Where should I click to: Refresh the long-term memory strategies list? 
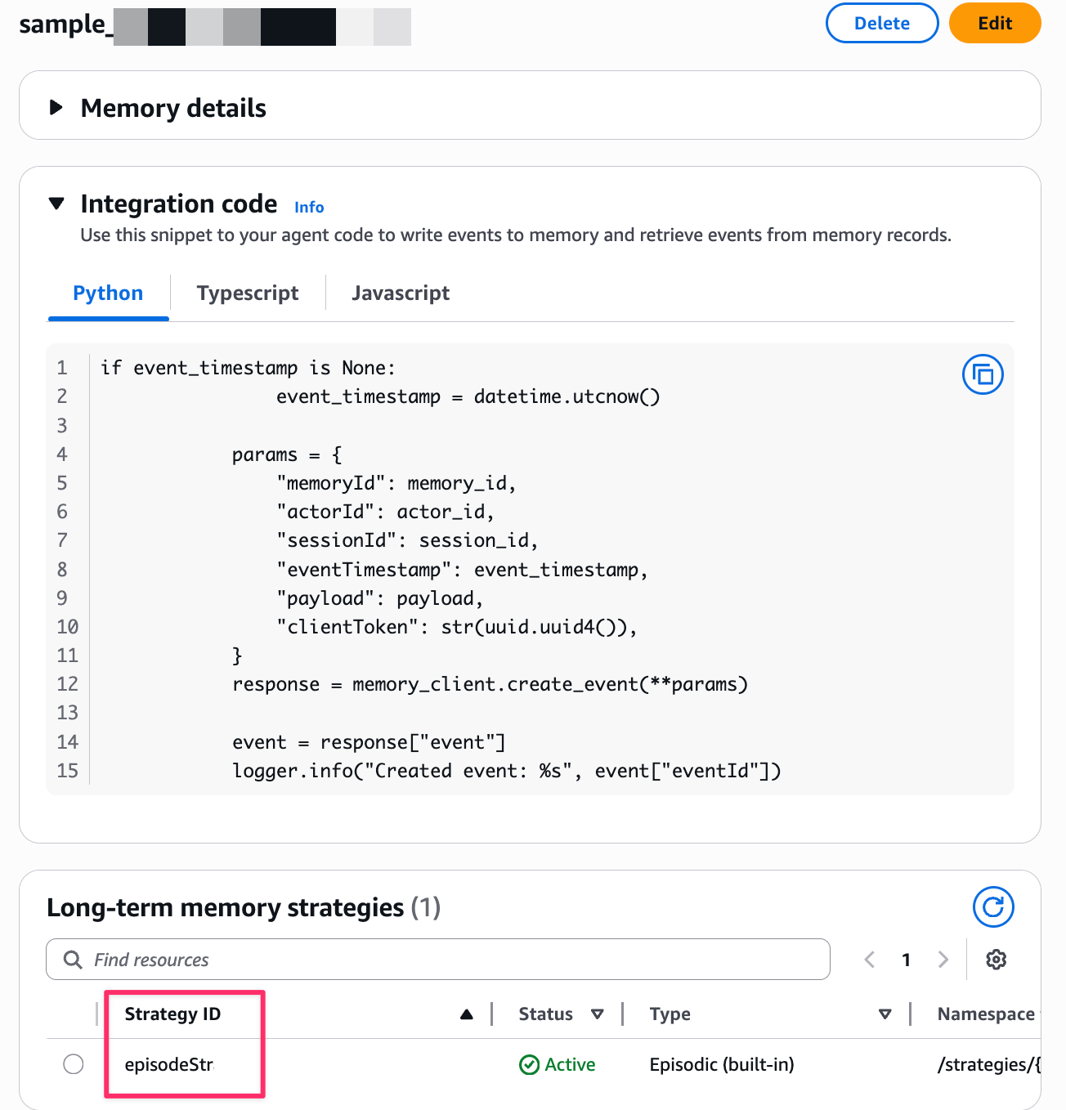(x=993, y=907)
